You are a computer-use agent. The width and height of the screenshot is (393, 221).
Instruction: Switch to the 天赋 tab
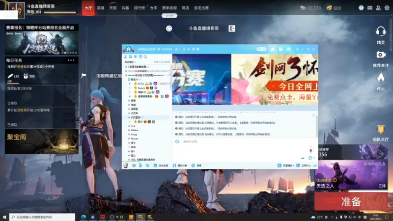click(x=113, y=8)
